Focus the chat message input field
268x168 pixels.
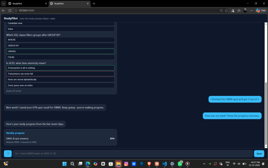pos(133,154)
